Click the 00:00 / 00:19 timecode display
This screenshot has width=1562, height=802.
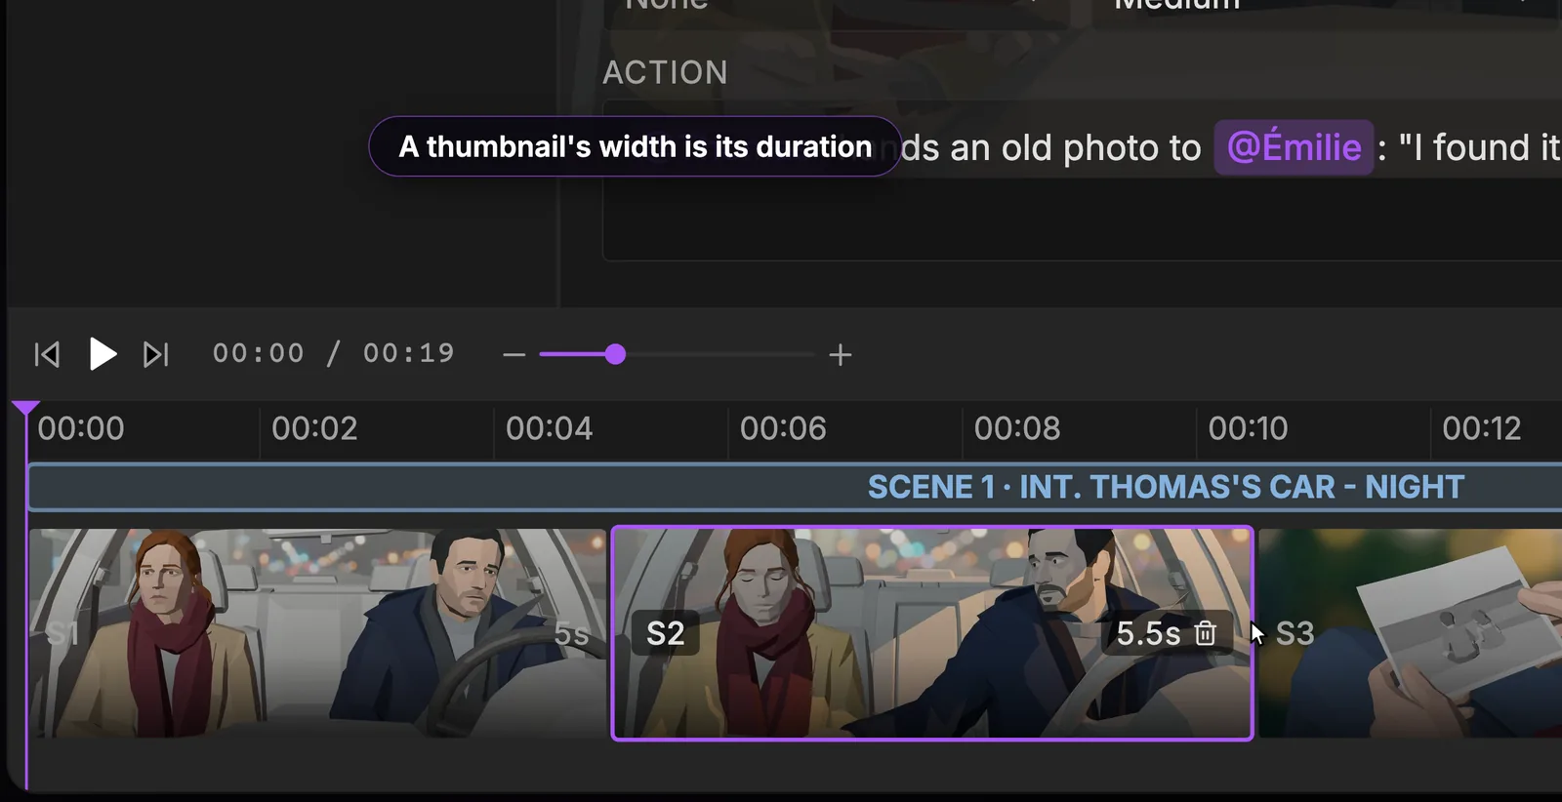pyautogui.click(x=334, y=353)
